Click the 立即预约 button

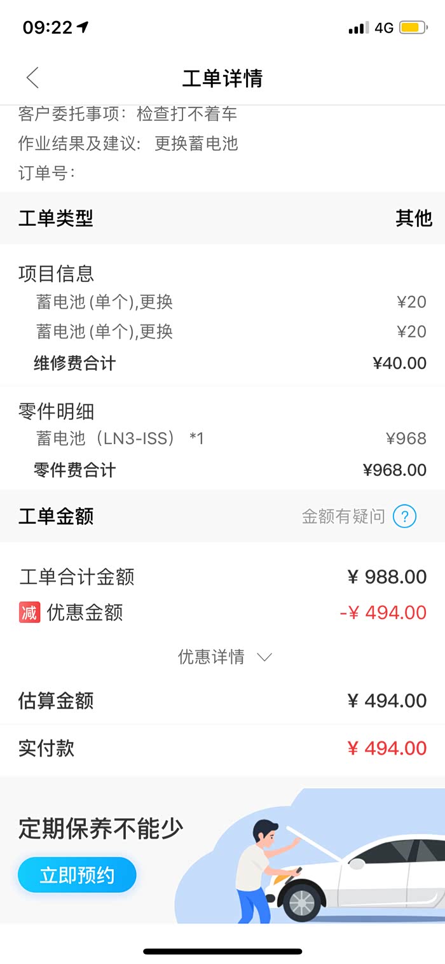coord(77,875)
